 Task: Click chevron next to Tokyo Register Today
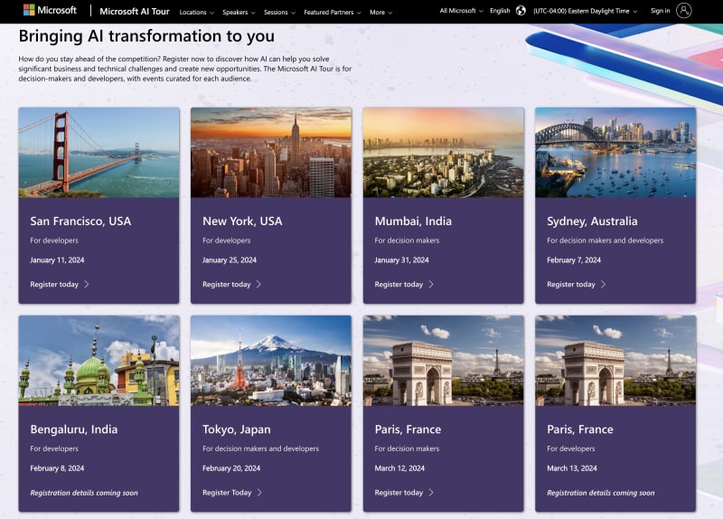[259, 492]
